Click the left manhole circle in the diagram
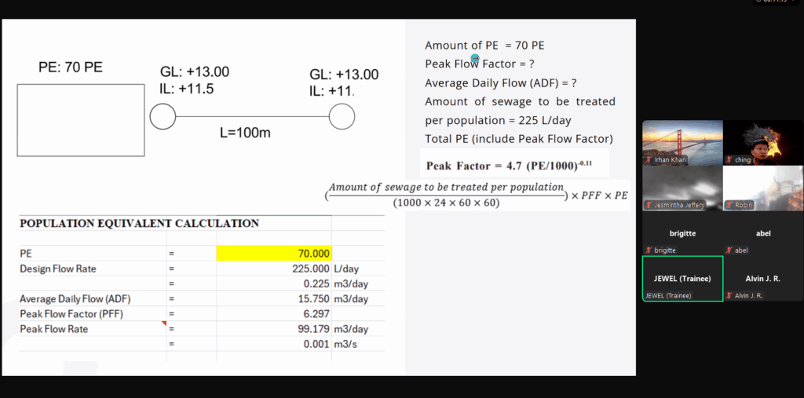Image resolution: width=804 pixels, height=398 pixels. coord(163,117)
